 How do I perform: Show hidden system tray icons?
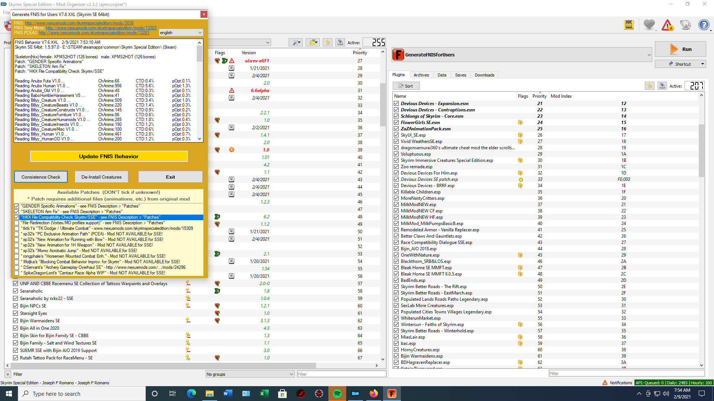pyautogui.click(x=639, y=394)
